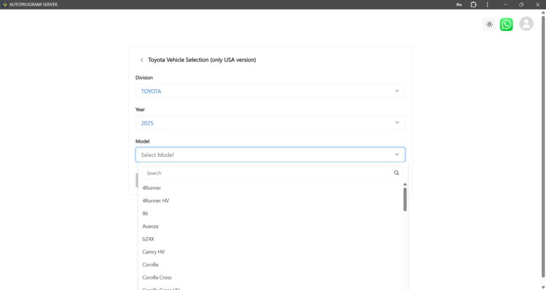Click the search magnifier icon in model list
The width and height of the screenshot is (546, 290).
396,173
